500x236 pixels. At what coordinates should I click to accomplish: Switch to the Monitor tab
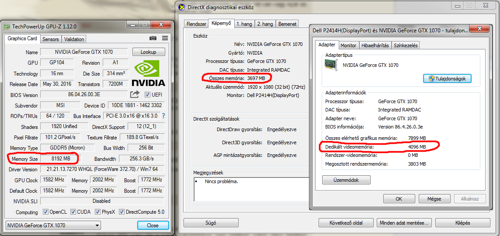pos(348,45)
